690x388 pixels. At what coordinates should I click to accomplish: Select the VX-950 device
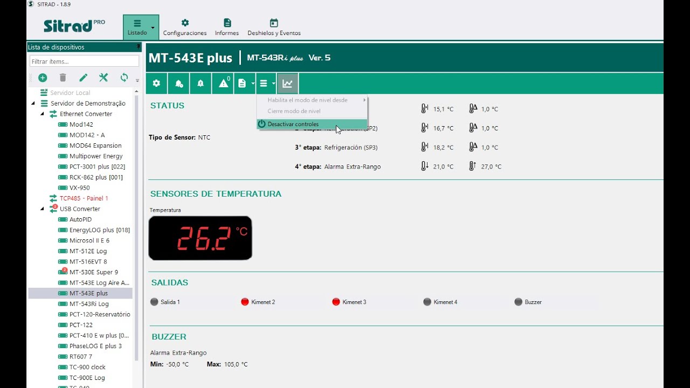tap(79, 188)
